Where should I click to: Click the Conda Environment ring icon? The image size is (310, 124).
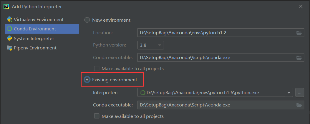coord(9,29)
